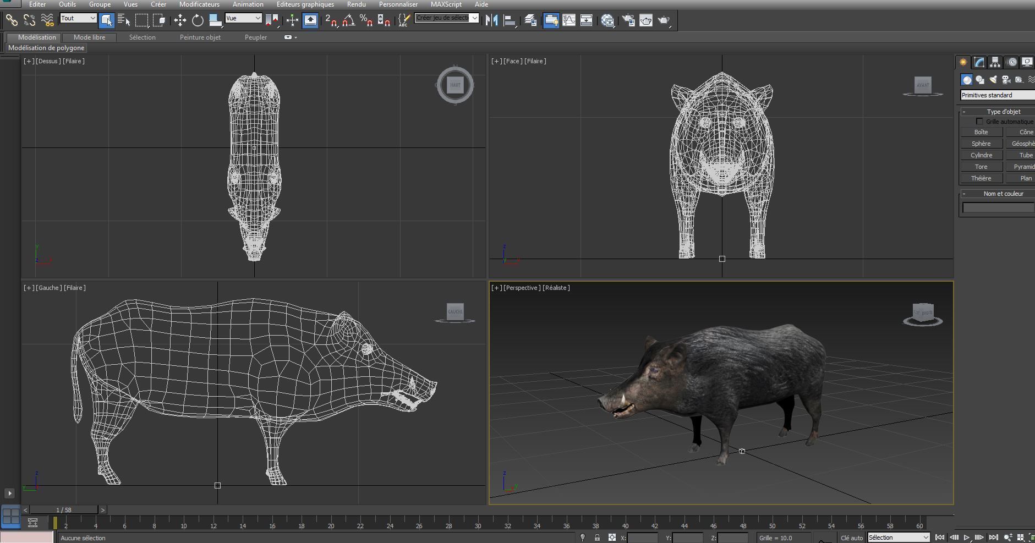Click the time slider showing 1 / 58
Screen dimensions: 1035x543
(64, 510)
